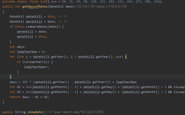Click the static keyword in mon declaration

point(22,2)
